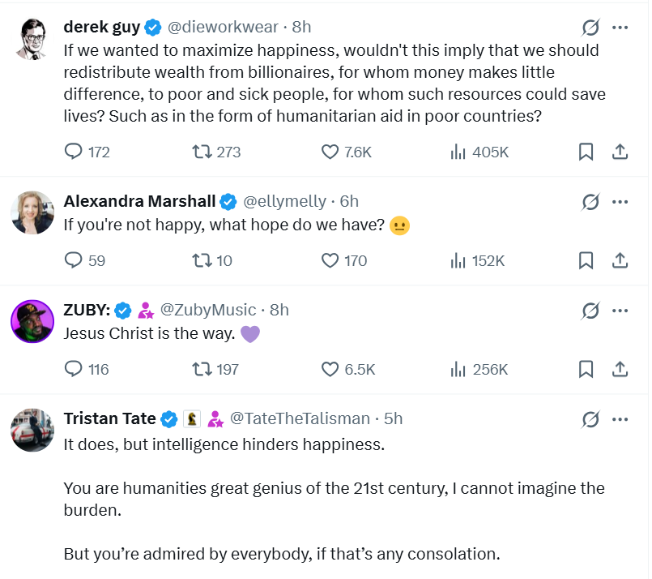Screen dimensions: 652x579
Task: Retweet derek guy's post
Action: point(200,152)
